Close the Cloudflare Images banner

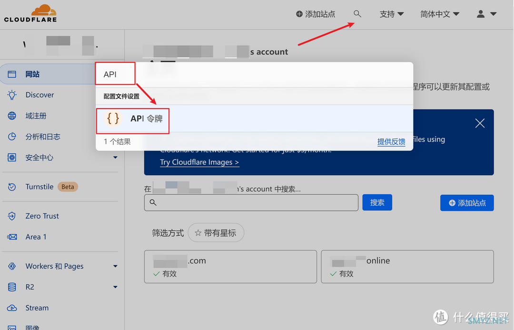(x=480, y=123)
